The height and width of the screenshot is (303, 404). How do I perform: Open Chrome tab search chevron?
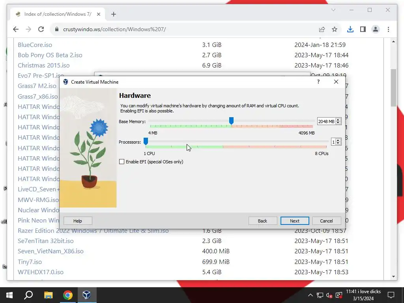333,10
